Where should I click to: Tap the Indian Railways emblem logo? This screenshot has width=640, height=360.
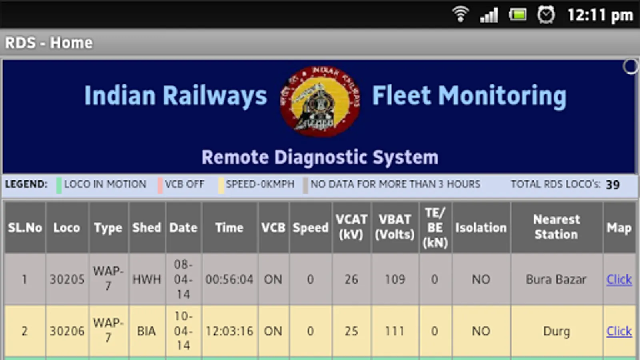point(320,102)
